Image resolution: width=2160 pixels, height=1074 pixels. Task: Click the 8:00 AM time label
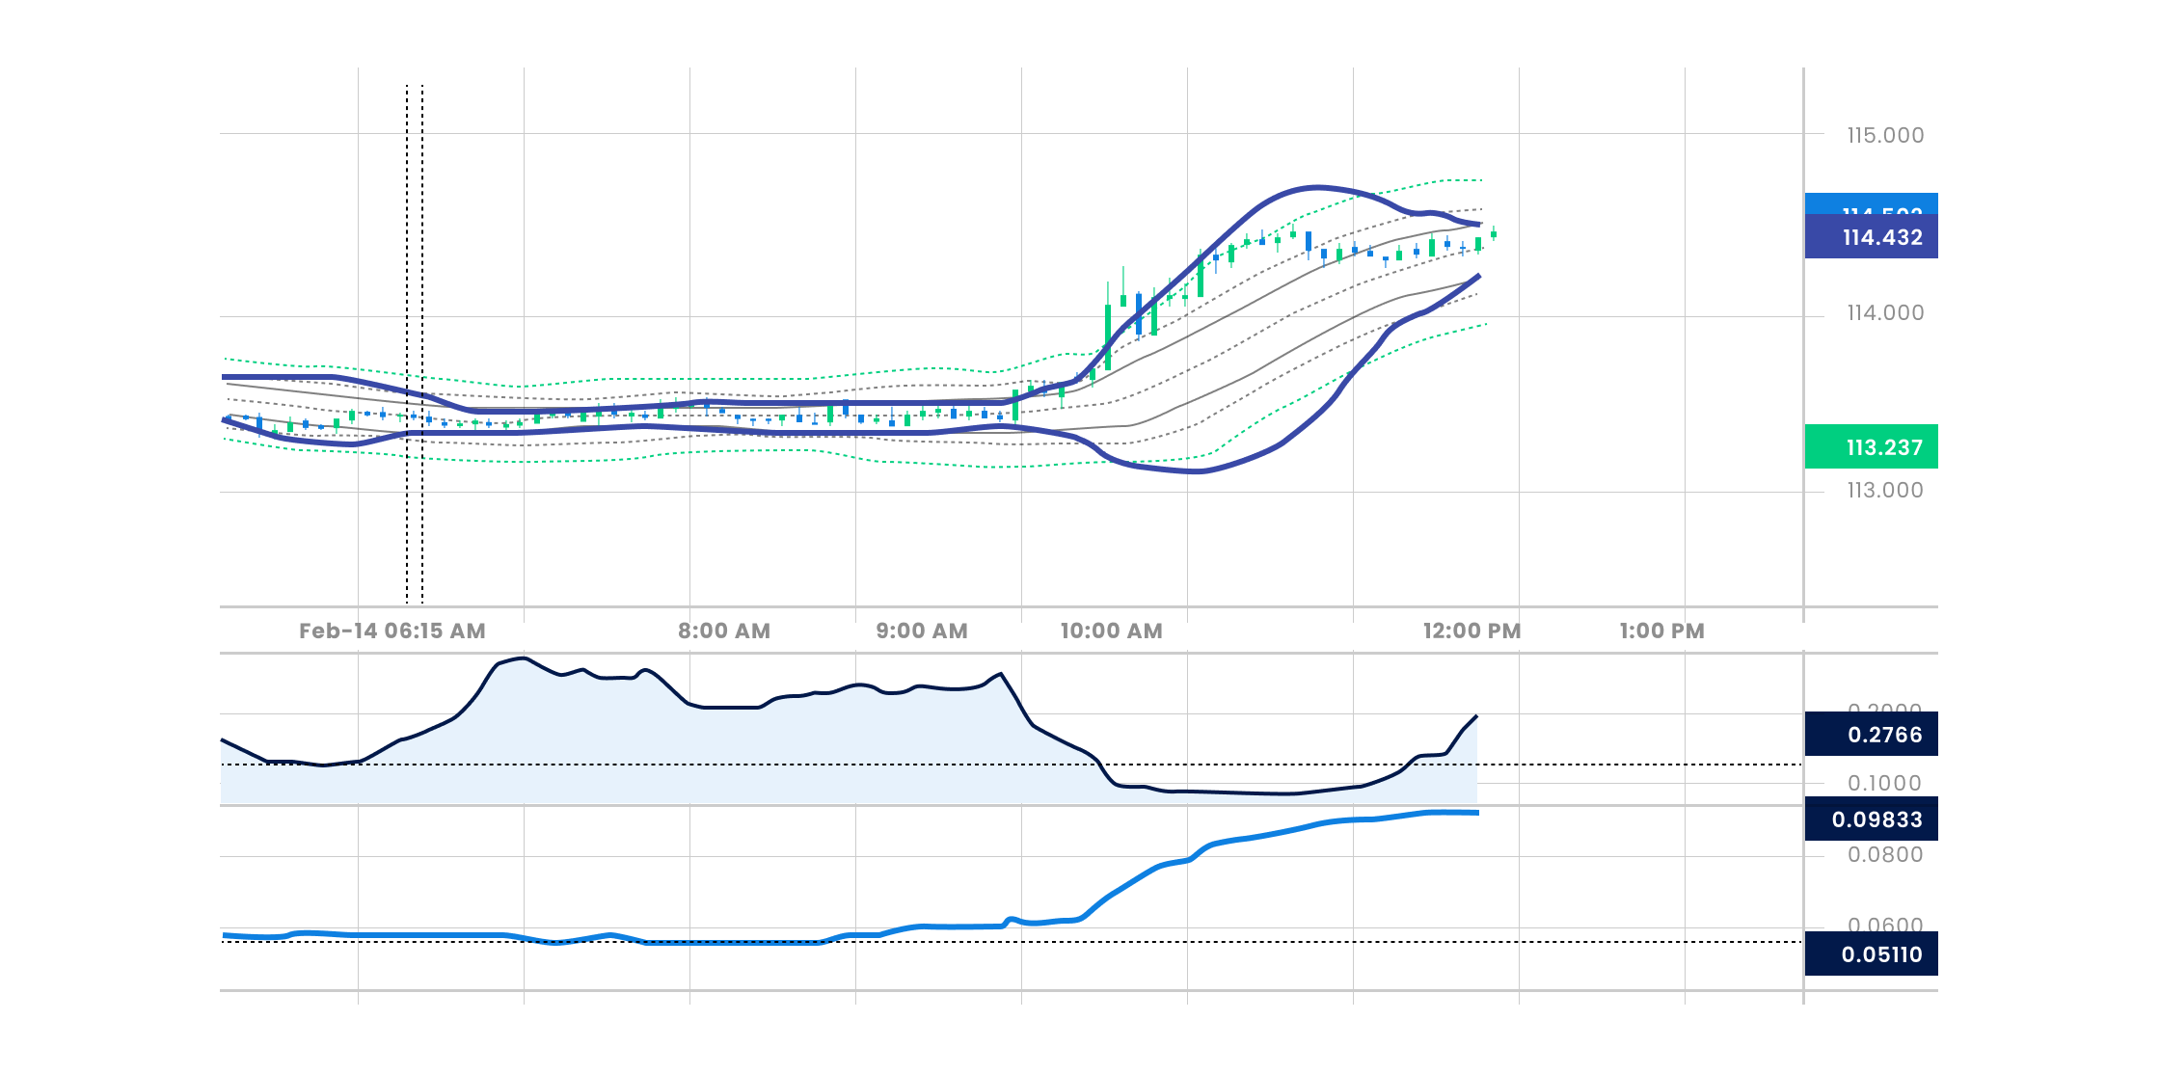pos(724,631)
